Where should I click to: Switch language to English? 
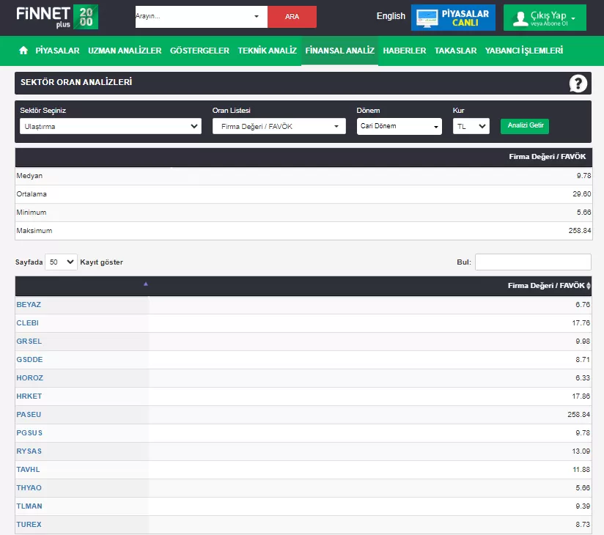click(391, 16)
